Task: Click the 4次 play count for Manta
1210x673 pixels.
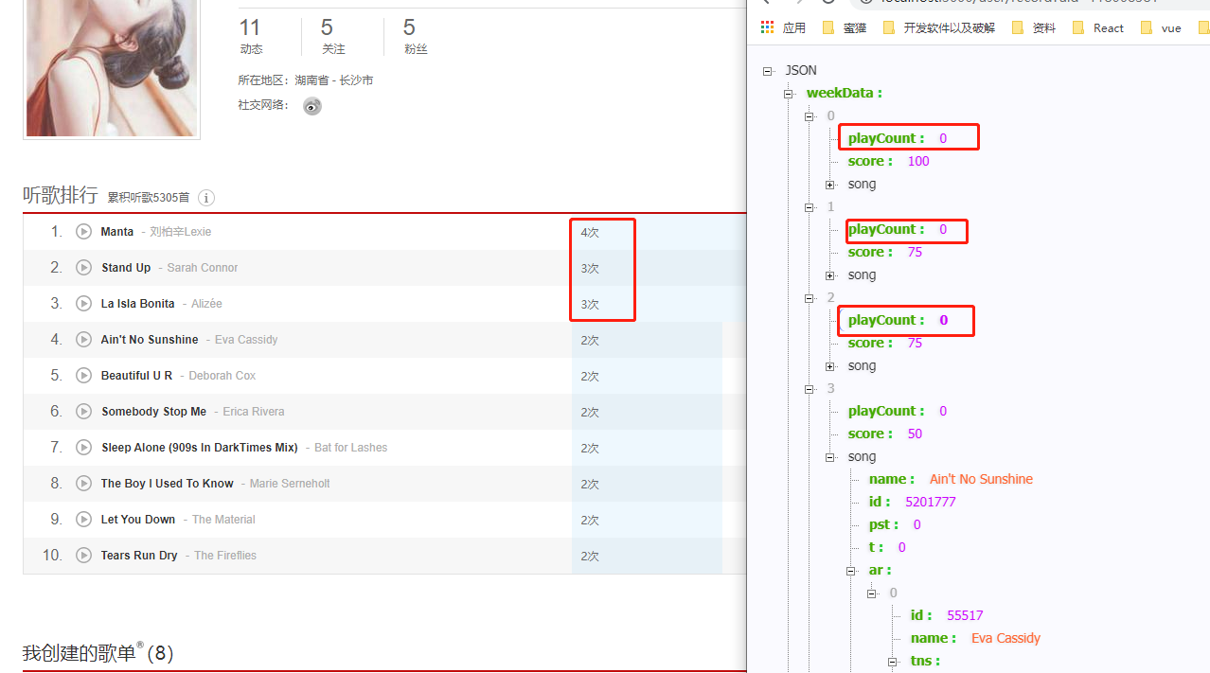Action: [x=590, y=233]
